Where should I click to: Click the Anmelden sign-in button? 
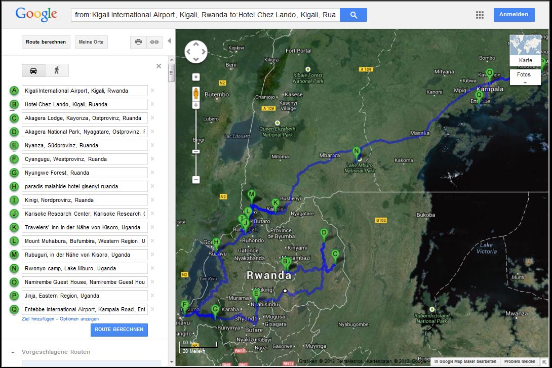514,14
